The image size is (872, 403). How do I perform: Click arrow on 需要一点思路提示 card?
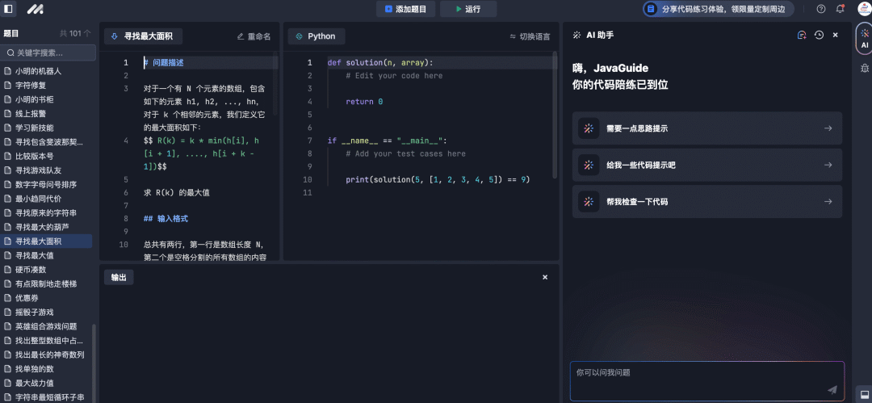pyautogui.click(x=828, y=128)
